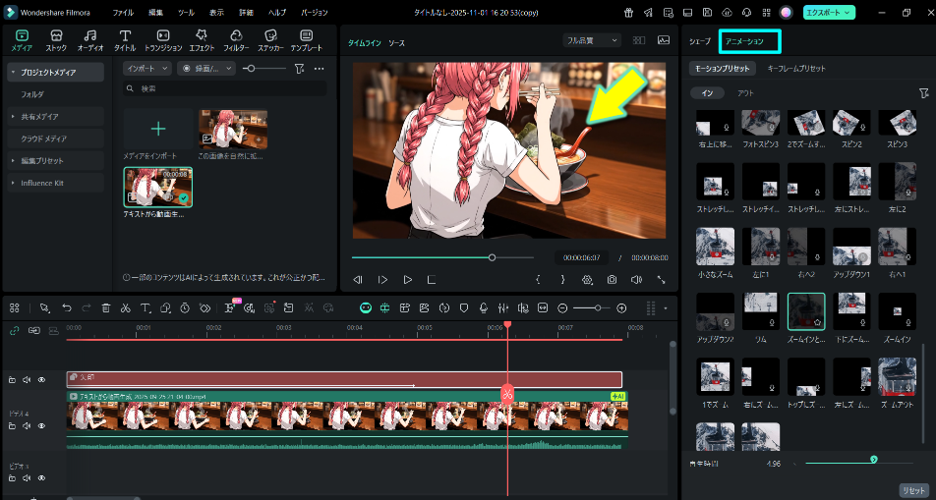Expand the 共有メディア item
936x500 pixels.
[x=13, y=116]
